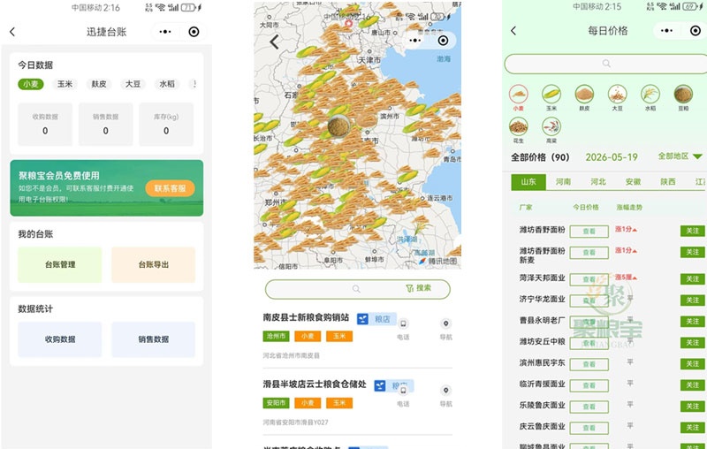The height and width of the screenshot is (449, 707).
Task: Tap the circular close icon on the 每日价格 screen
Action: pos(696,31)
